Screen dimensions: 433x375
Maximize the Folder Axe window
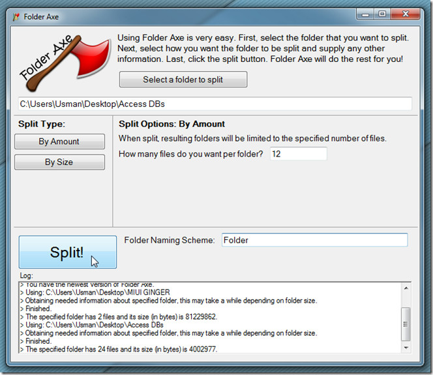[x=382, y=14]
